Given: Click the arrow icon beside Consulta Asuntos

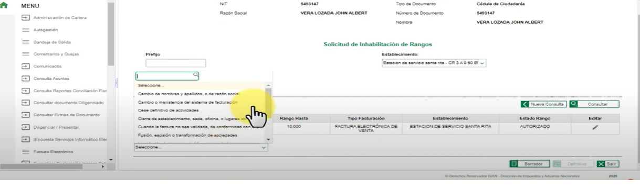Looking at the screenshot, I should point(25,79).
